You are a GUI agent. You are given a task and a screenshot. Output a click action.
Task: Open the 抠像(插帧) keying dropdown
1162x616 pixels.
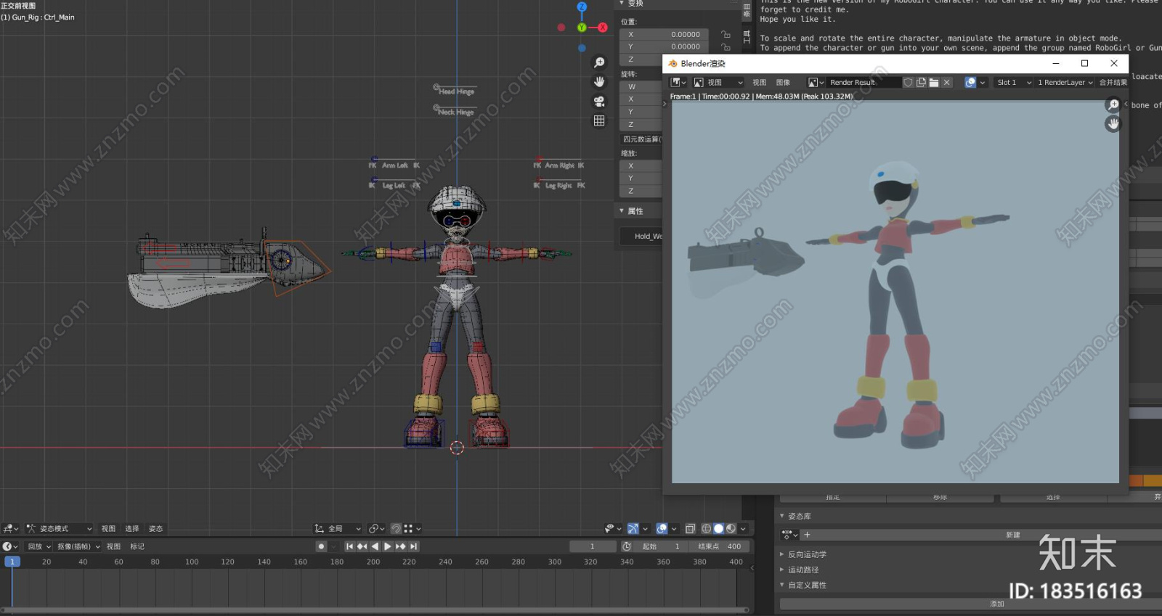[78, 546]
